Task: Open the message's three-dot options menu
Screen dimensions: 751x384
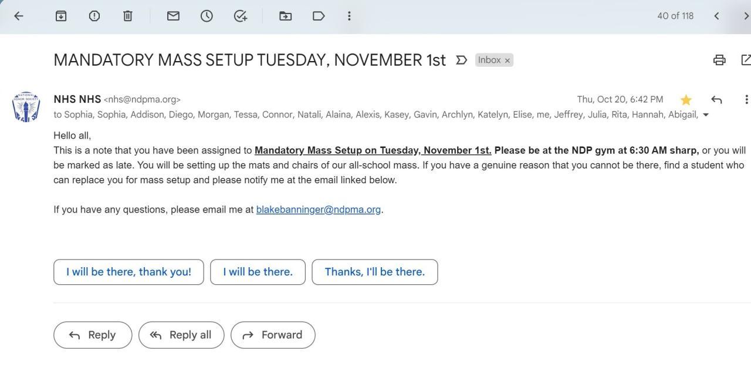Action: 746,100
